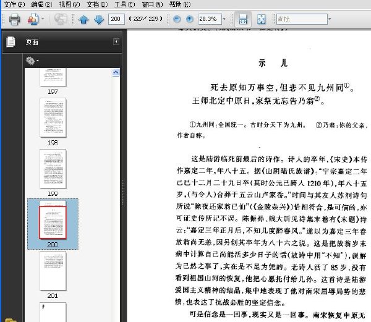The width and height of the screenshot is (371, 322).
Task: Click poem line 王师北定中原日
Action: [221, 101]
